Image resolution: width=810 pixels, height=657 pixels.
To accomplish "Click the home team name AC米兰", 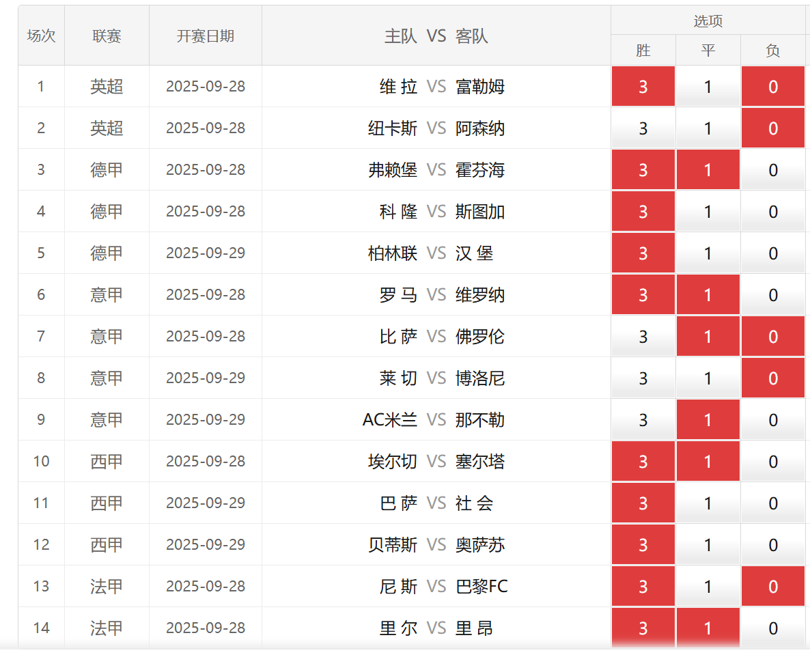I will 389,420.
